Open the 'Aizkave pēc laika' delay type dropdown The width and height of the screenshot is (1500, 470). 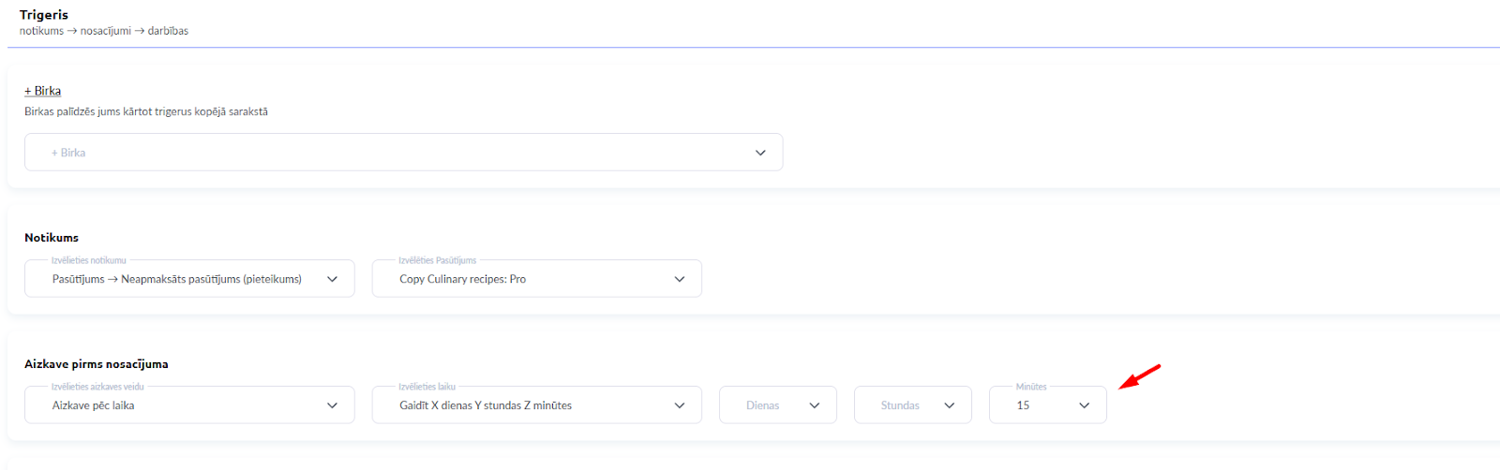pyautogui.click(x=178, y=405)
